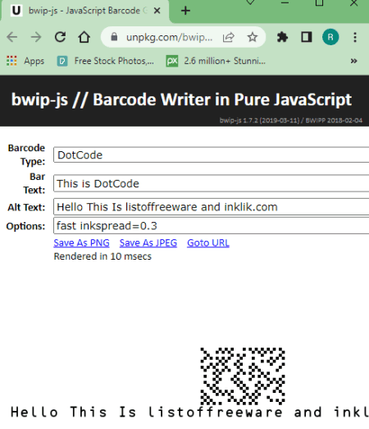This screenshot has width=369, height=429.
Task: Open 2.6 million+ Stunni... bookmark
Action: coord(216,61)
